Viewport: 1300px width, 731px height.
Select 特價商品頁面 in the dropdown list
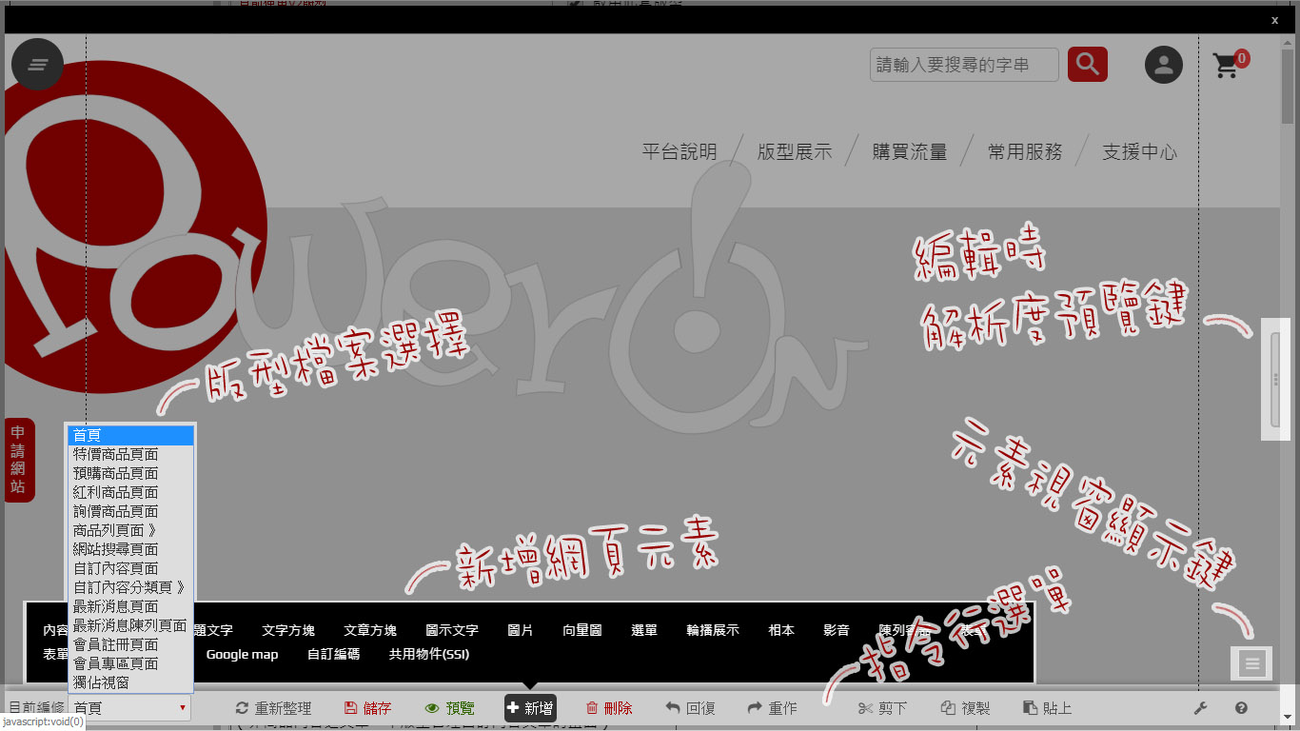pos(131,454)
